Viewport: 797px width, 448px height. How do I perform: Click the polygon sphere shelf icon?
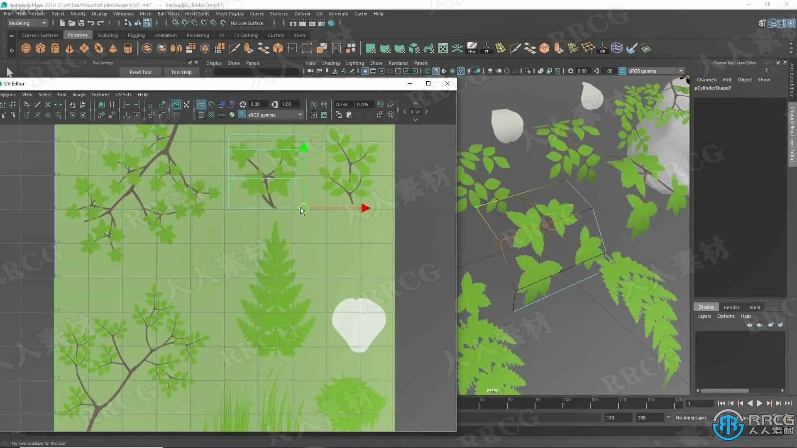[x=26, y=49]
